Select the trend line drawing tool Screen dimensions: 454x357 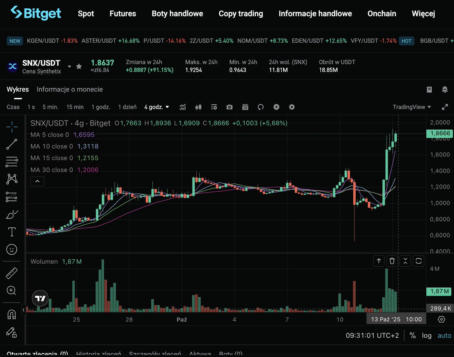pyautogui.click(x=12, y=144)
